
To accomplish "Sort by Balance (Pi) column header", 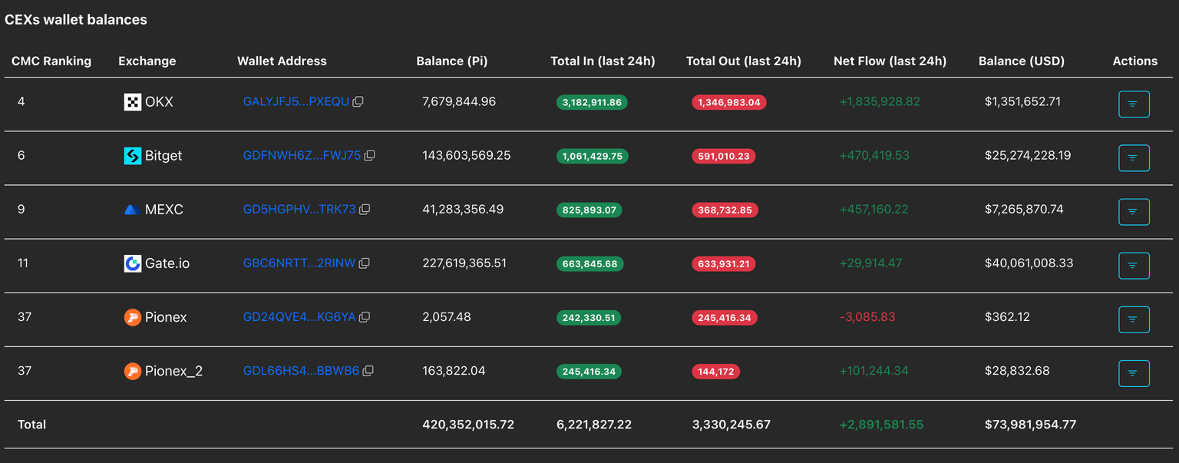I will point(451,61).
